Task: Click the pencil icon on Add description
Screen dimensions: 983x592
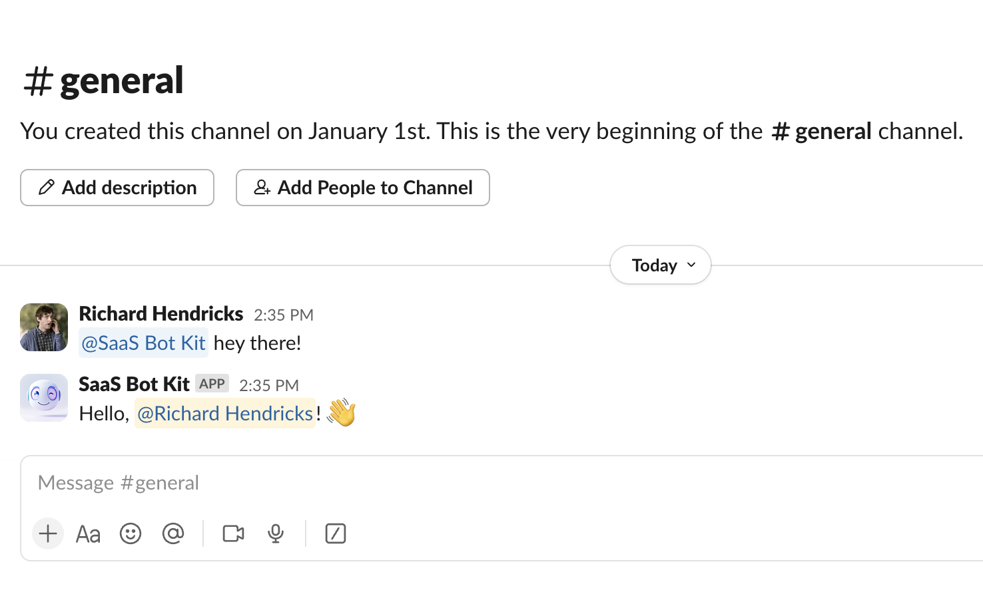Action: point(45,188)
